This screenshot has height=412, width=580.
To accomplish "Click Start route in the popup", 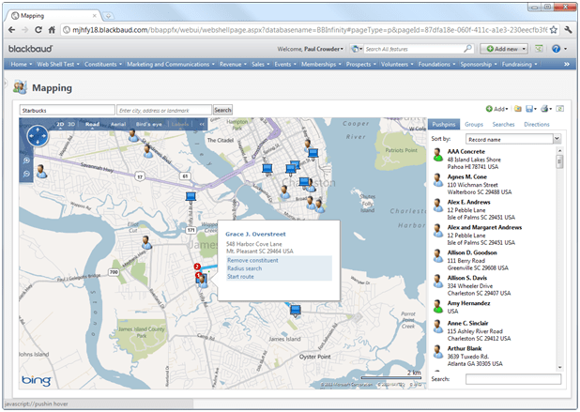I will [x=240, y=277].
